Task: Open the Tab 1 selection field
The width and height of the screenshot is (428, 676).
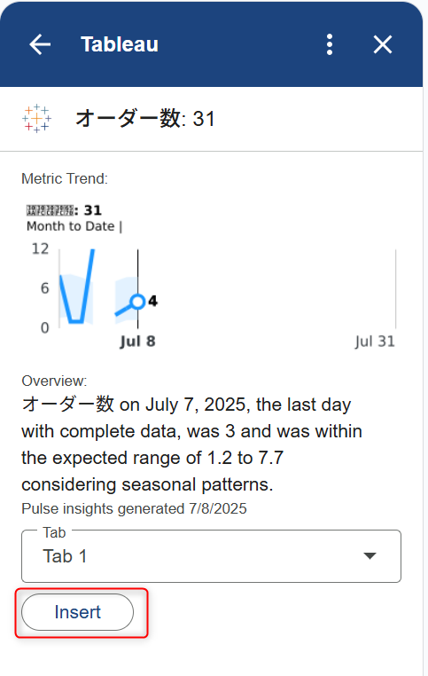Action: pyautogui.click(x=211, y=556)
